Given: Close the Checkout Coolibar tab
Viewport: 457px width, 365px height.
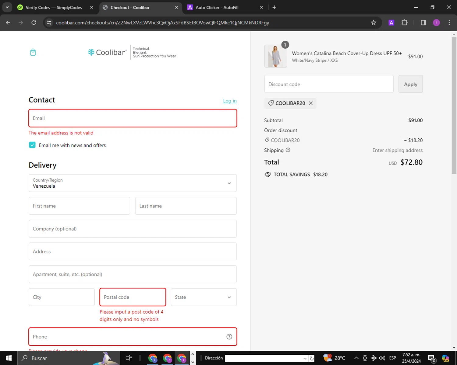Looking at the screenshot, I should 176,7.
